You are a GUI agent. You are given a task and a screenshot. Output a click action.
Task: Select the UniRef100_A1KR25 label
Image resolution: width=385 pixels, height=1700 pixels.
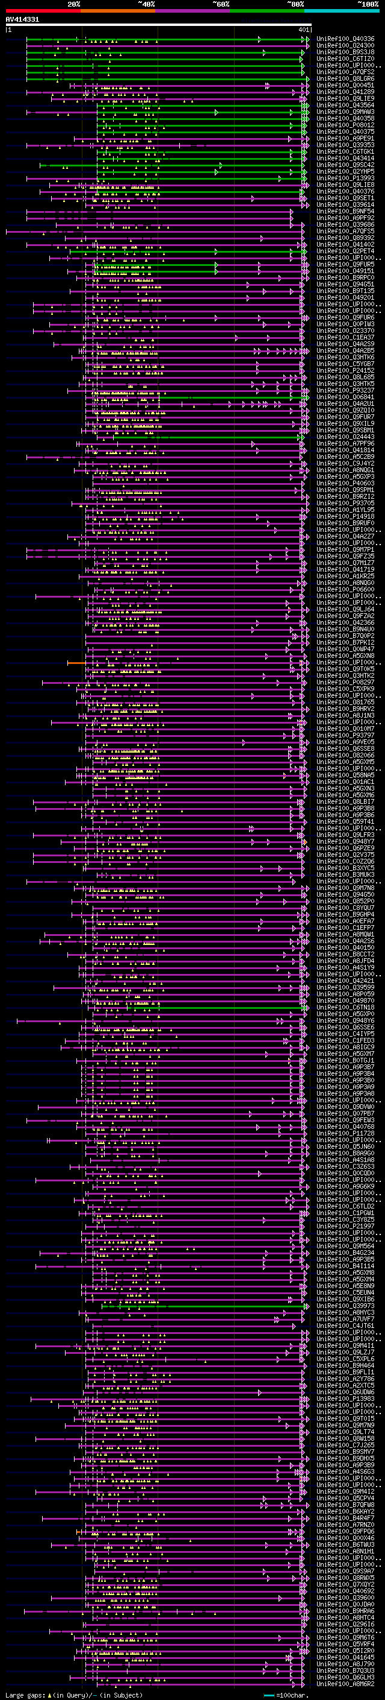[345, 575]
